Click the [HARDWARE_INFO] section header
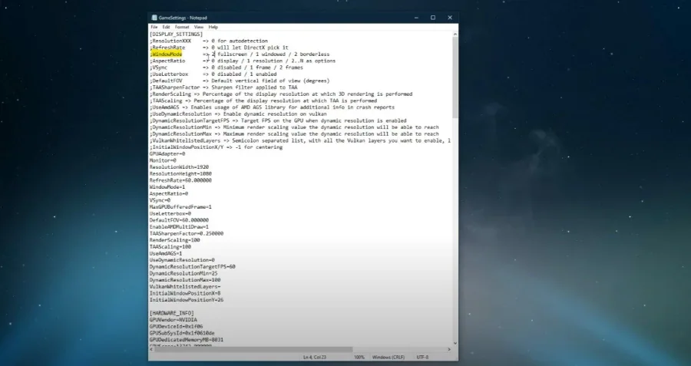Screen dimensions: 691x366 [171, 313]
